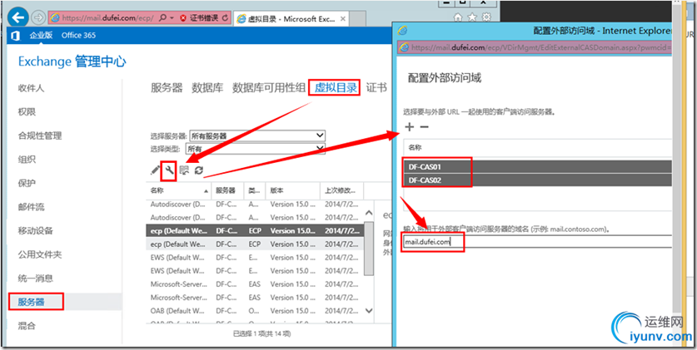Click the reset virtual directory icon beside the wrench
697x350 pixels.
[184, 170]
